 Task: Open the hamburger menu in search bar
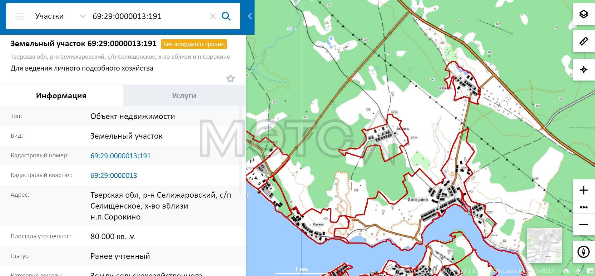[x=19, y=16]
